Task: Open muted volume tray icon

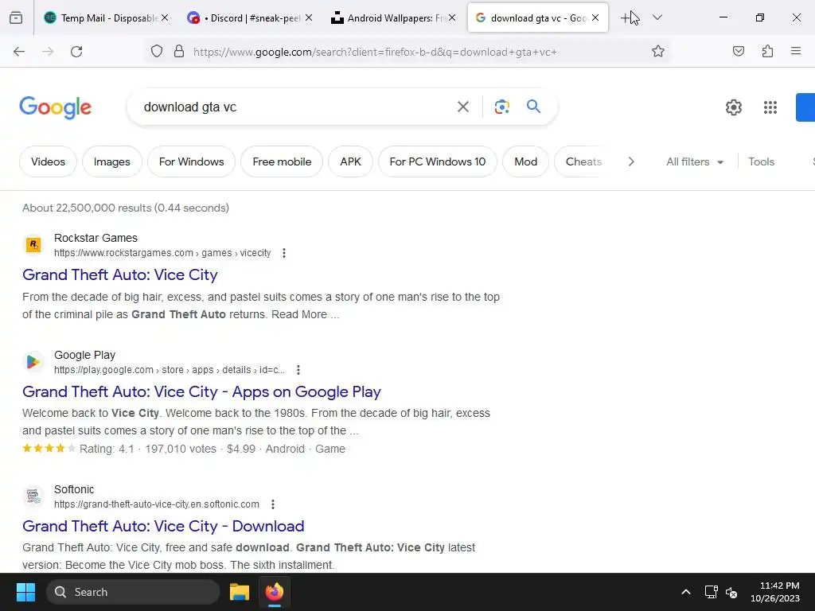Action: (732, 592)
